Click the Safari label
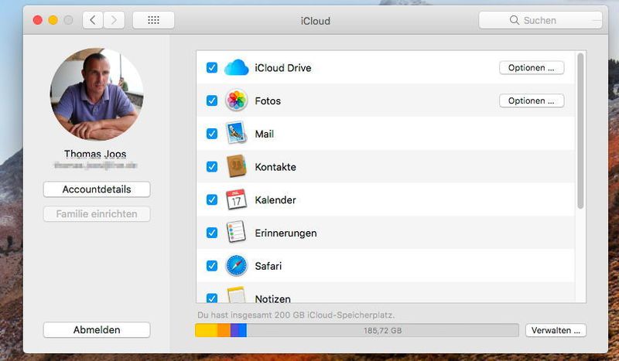Image resolution: width=619 pixels, height=361 pixels. point(268,266)
